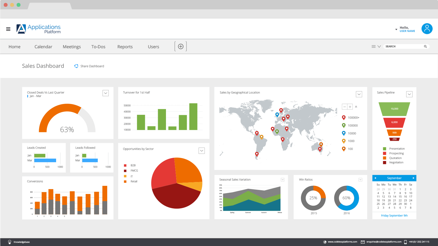
Task: Open the Reports tab
Action: pos(125,47)
